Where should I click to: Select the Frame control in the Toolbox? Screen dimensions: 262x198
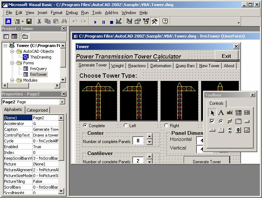238,121
